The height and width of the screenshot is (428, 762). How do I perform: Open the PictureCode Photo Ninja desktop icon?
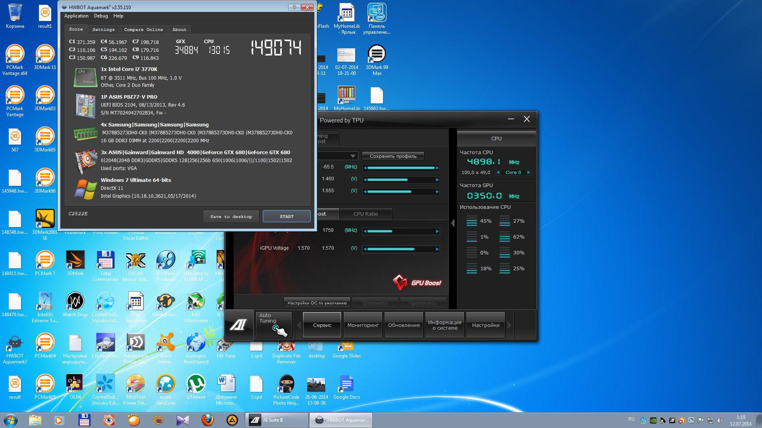coord(286,390)
